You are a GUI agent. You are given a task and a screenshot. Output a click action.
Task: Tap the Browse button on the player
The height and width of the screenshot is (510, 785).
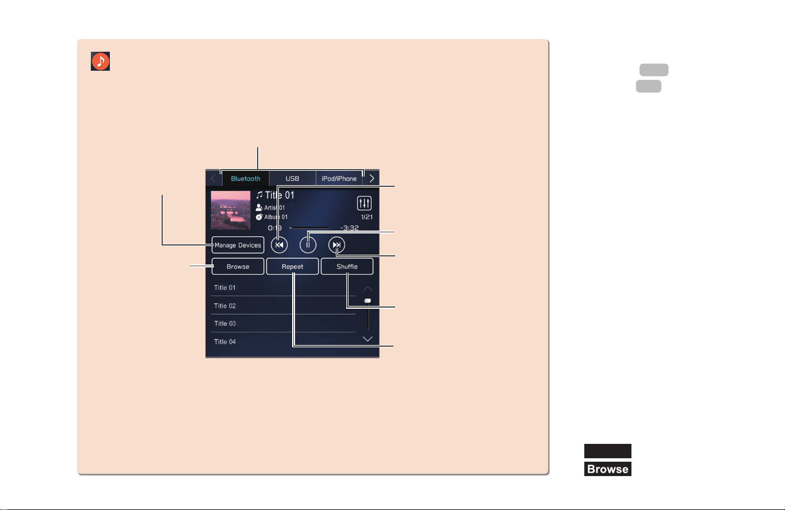tap(238, 267)
